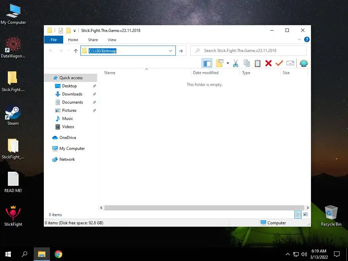This screenshot has height=261, width=348.
Task: Select the READ ME! text file icon
Action: pos(13,182)
